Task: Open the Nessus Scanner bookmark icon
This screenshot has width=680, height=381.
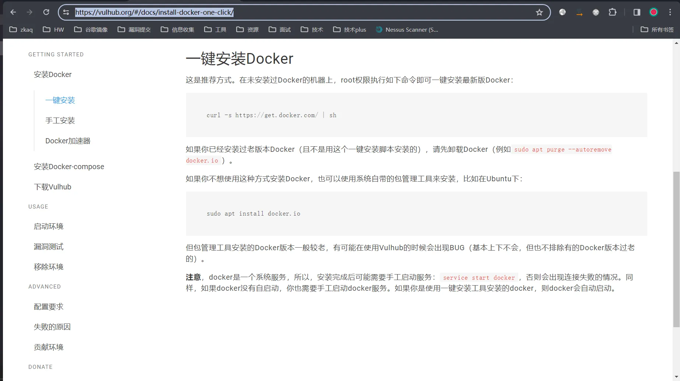Action: tap(379, 29)
